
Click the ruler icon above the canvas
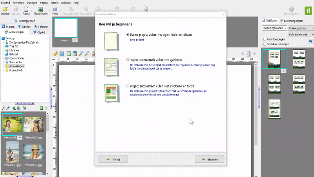(55, 53)
